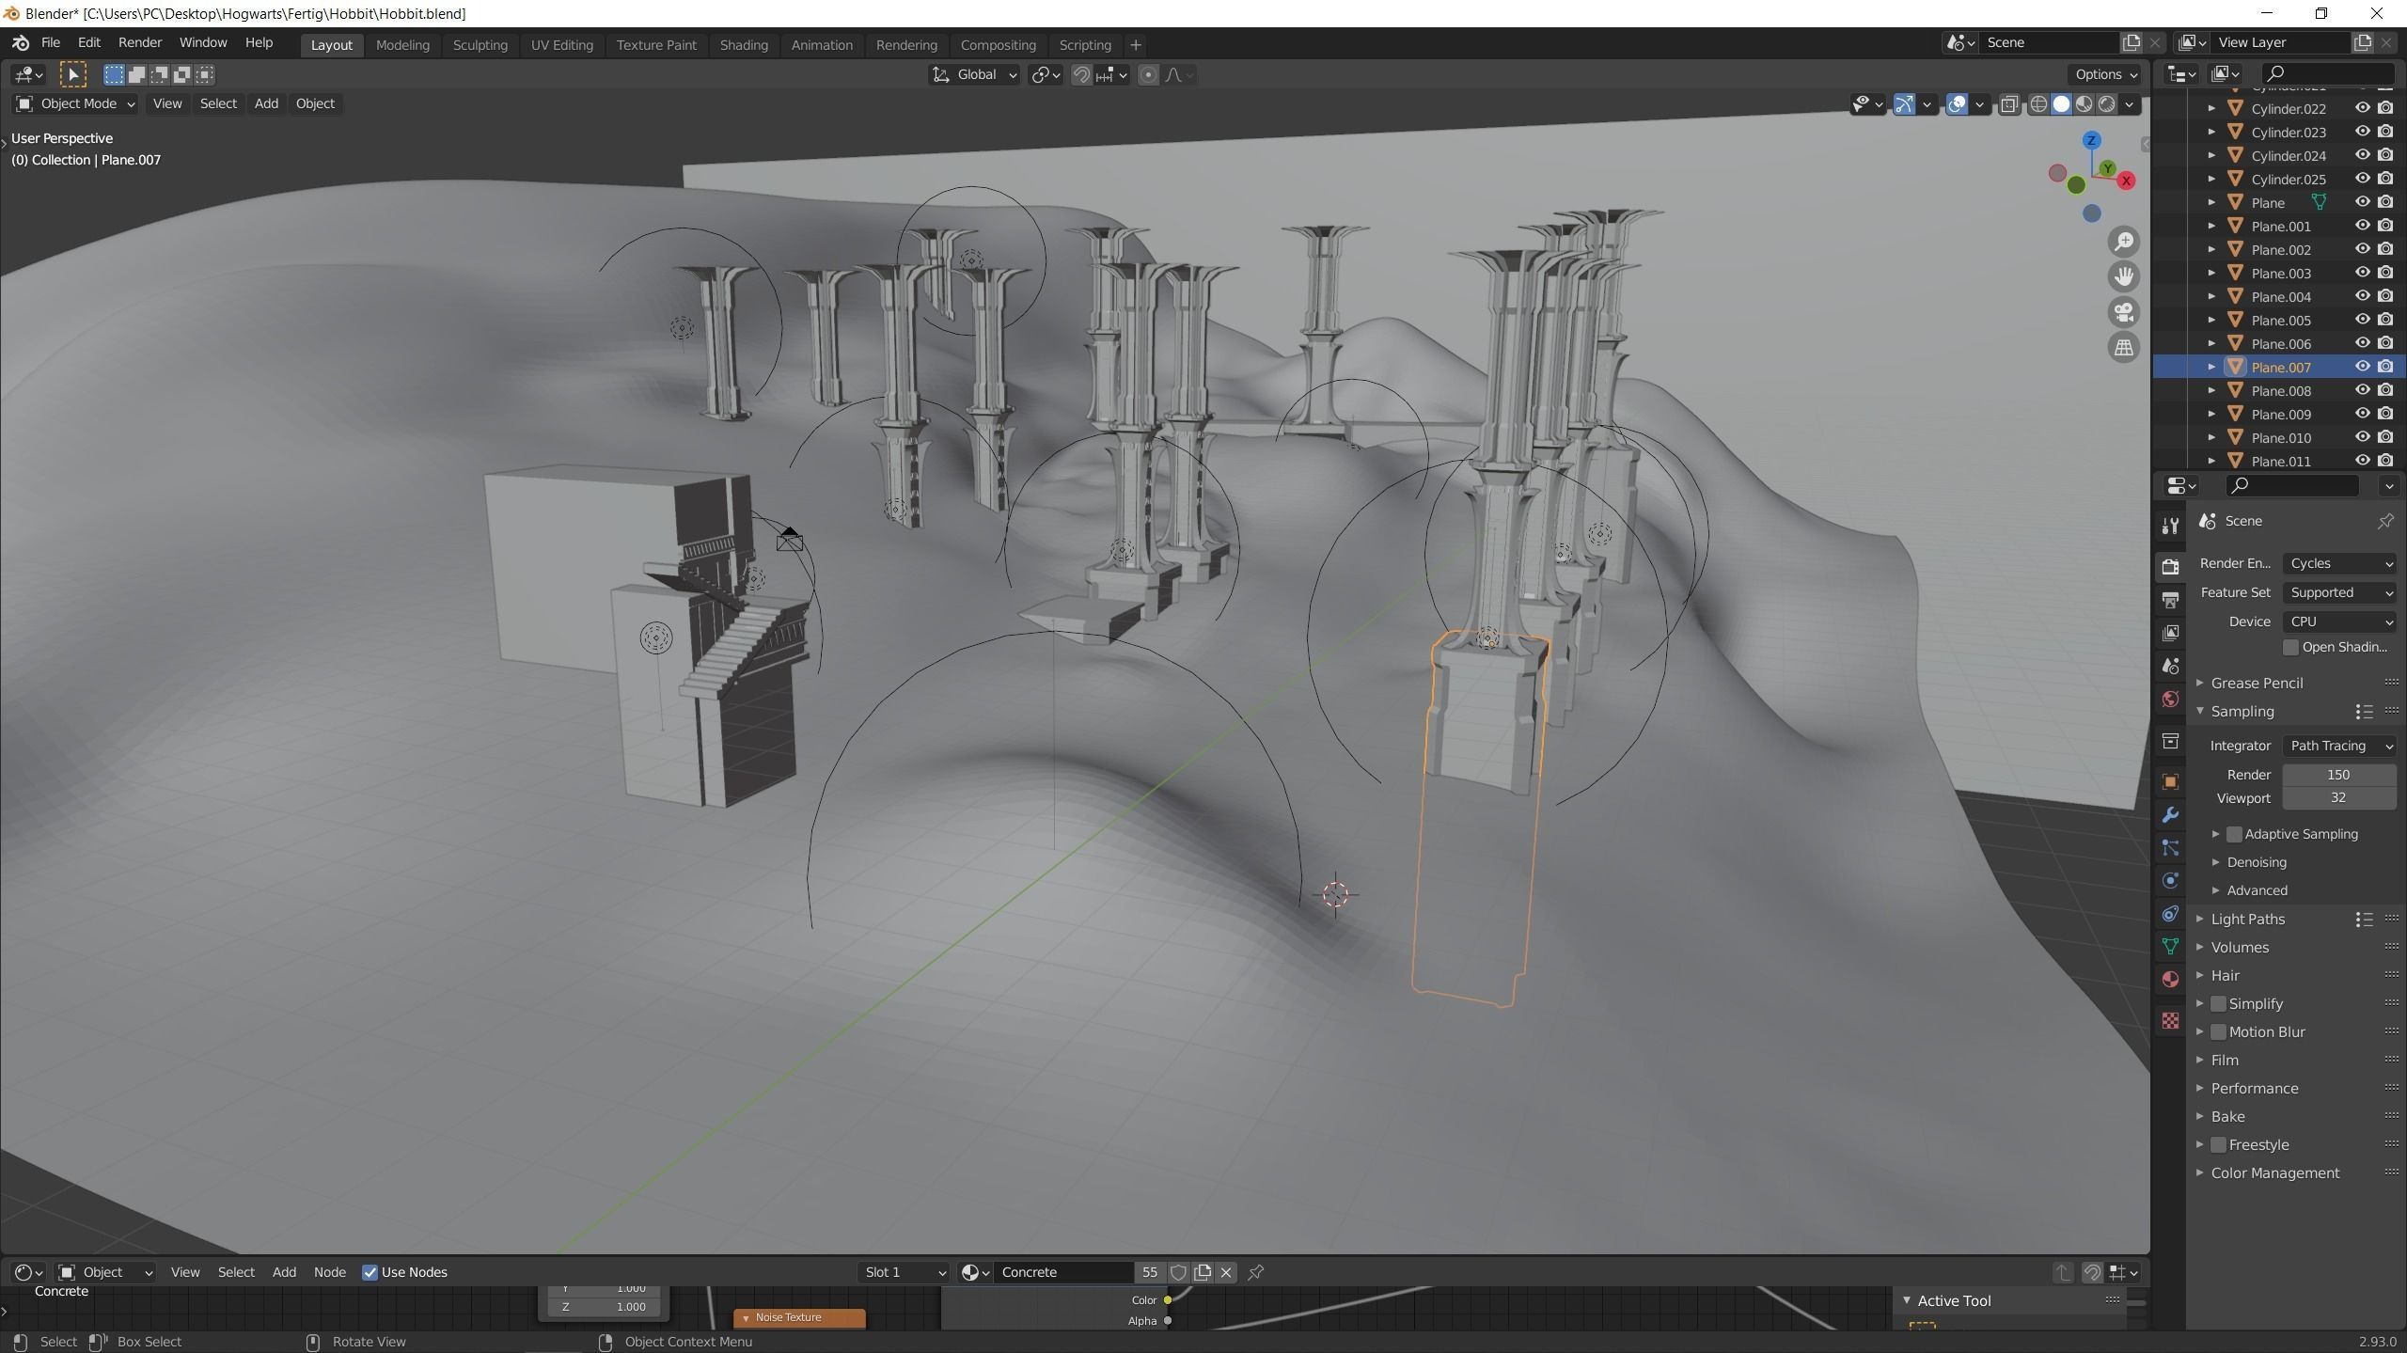Open the Integrator Path Tracing dropdown
Viewport: 2407px width, 1353px height.
click(x=2339, y=746)
